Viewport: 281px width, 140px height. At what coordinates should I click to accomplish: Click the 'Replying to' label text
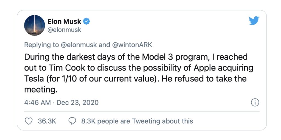(41, 45)
